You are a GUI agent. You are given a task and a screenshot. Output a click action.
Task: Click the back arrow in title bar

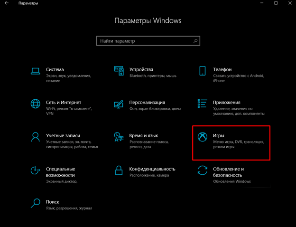pos(7,3)
